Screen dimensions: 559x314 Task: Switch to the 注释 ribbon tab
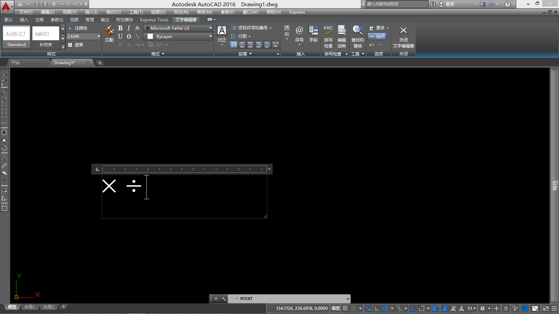(x=39, y=20)
